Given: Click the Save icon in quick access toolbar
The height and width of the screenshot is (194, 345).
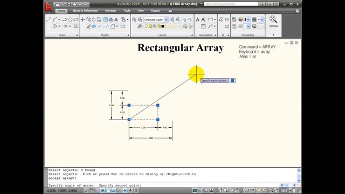Looking at the screenshot, I should [x=69, y=4].
